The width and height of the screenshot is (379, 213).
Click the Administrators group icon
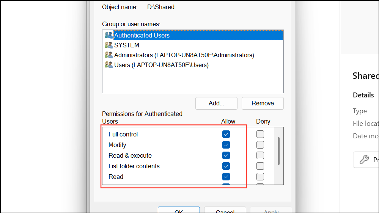(x=109, y=55)
